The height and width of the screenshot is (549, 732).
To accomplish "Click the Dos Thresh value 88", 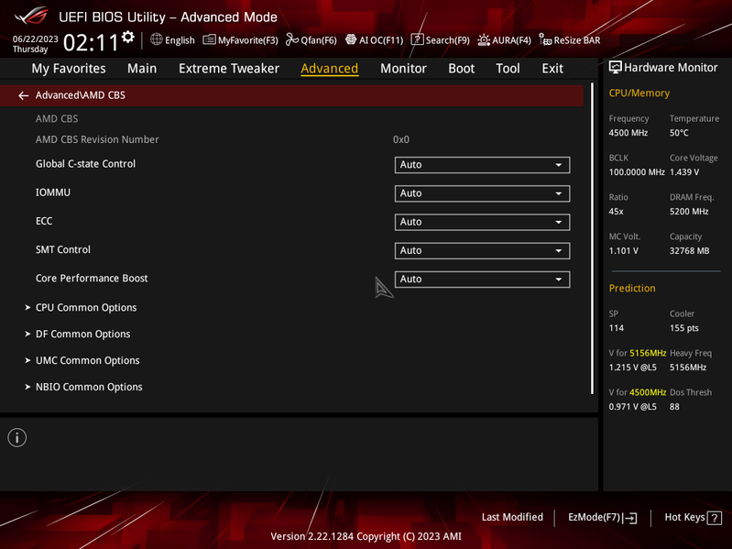I will (x=674, y=407).
